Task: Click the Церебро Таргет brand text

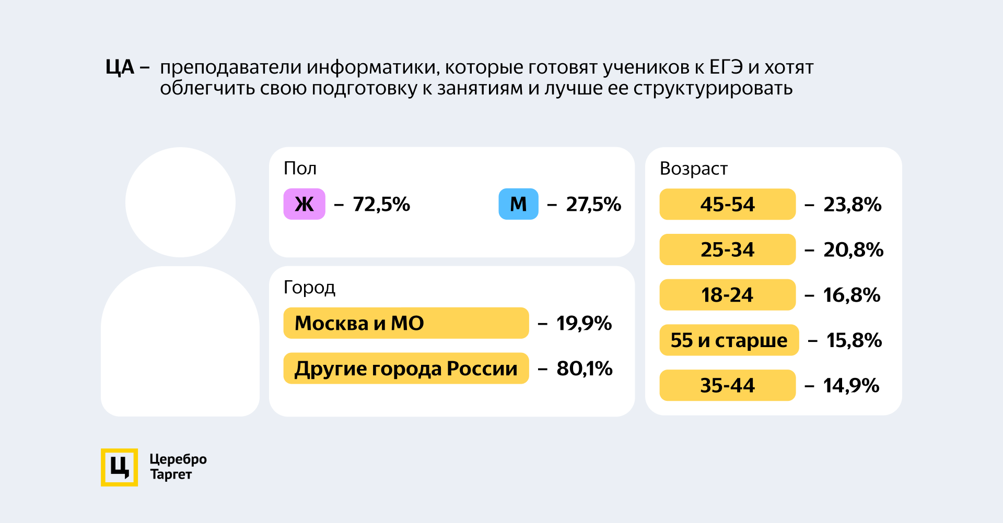Action: (178, 467)
